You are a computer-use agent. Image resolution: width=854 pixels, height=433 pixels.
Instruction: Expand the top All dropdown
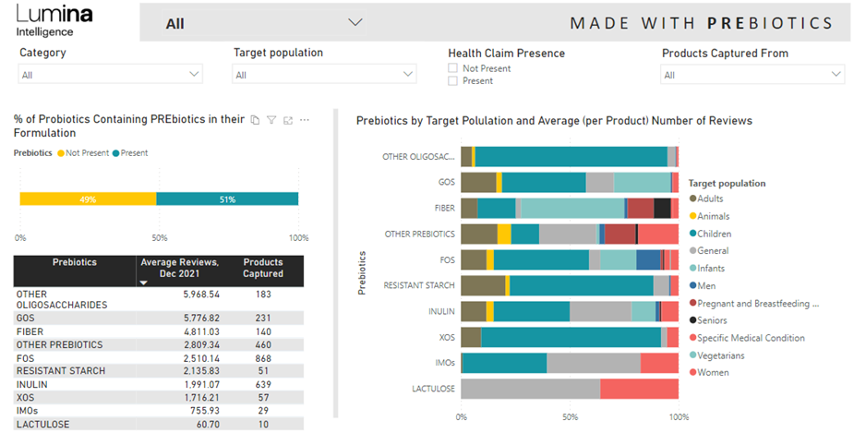pos(355,22)
